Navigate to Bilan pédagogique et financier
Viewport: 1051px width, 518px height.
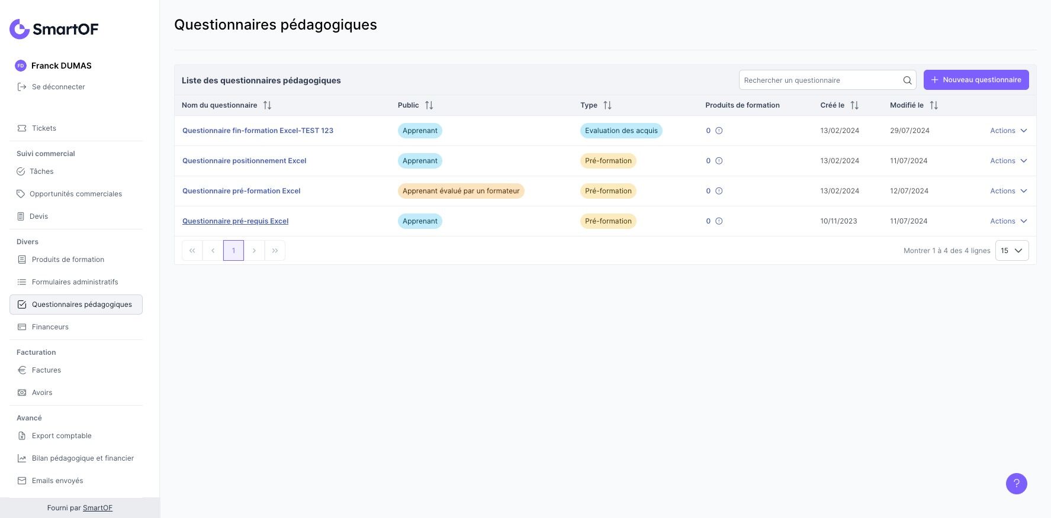click(83, 458)
